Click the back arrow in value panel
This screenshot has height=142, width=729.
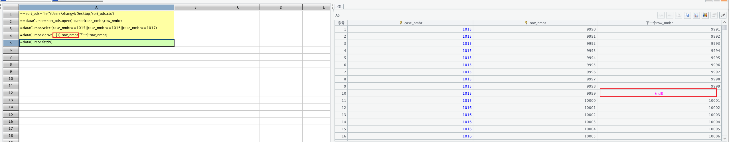(661, 15)
